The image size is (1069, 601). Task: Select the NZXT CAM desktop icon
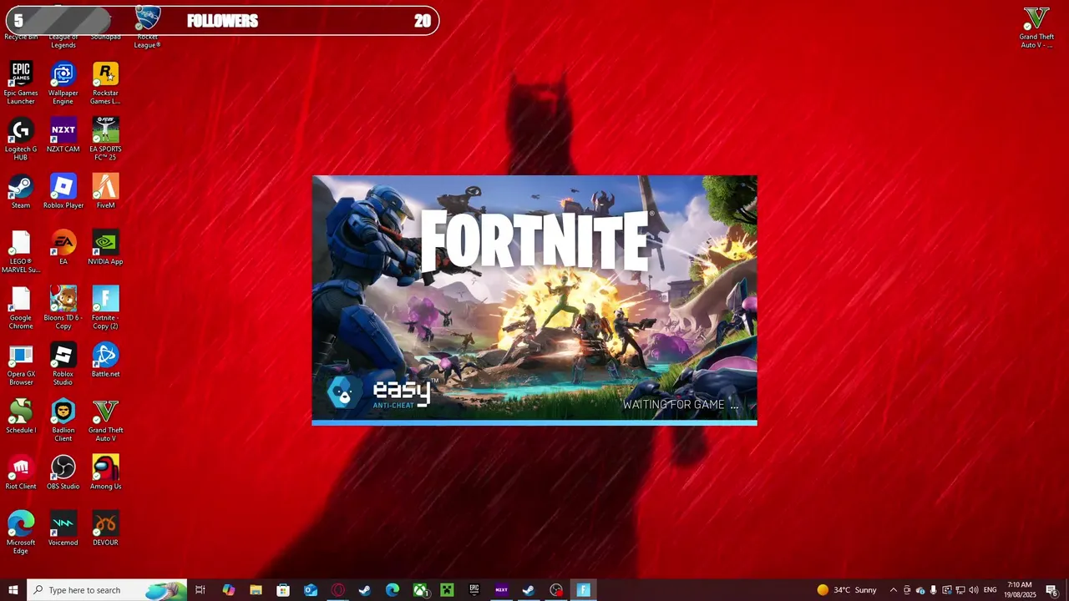click(63, 135)
